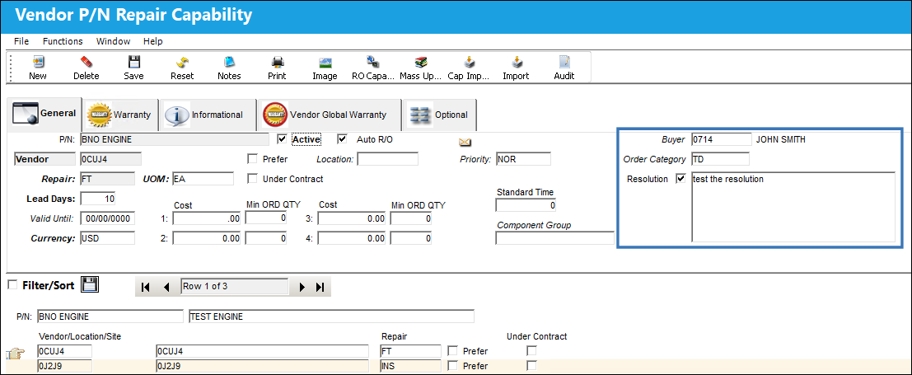Toggle the Resolution checkbox
The width and height of the screenshot is (912, 375).
tap(680, 179)
